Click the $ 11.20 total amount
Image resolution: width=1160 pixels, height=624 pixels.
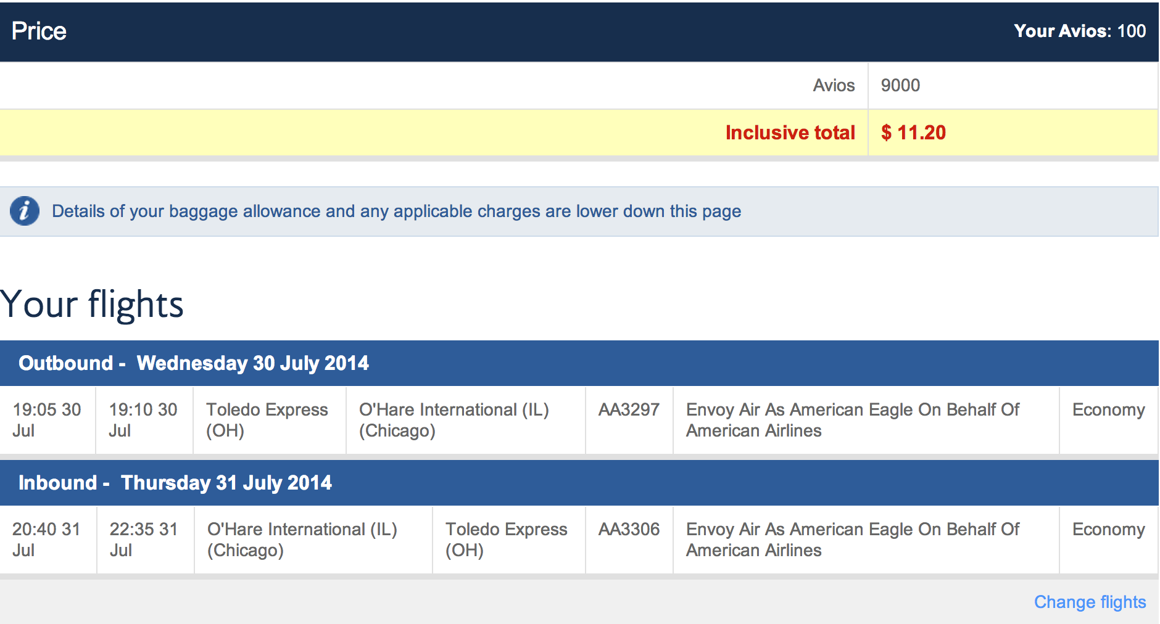click(913, 133)
